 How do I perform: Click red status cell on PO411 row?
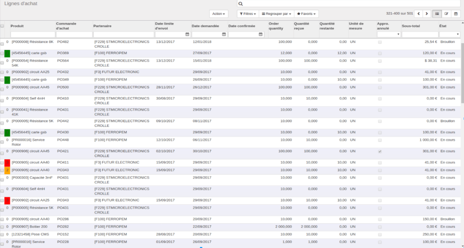click(x=7, y=163)
